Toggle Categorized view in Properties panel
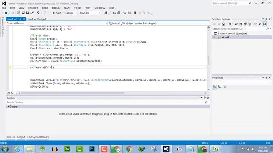Screen dimensions: 273x153 click(x=214, y=87)
